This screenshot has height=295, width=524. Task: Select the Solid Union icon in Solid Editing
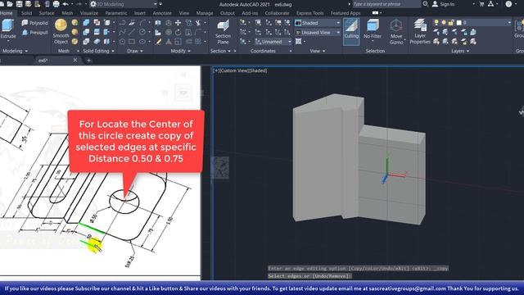click(x=86, y=23)
